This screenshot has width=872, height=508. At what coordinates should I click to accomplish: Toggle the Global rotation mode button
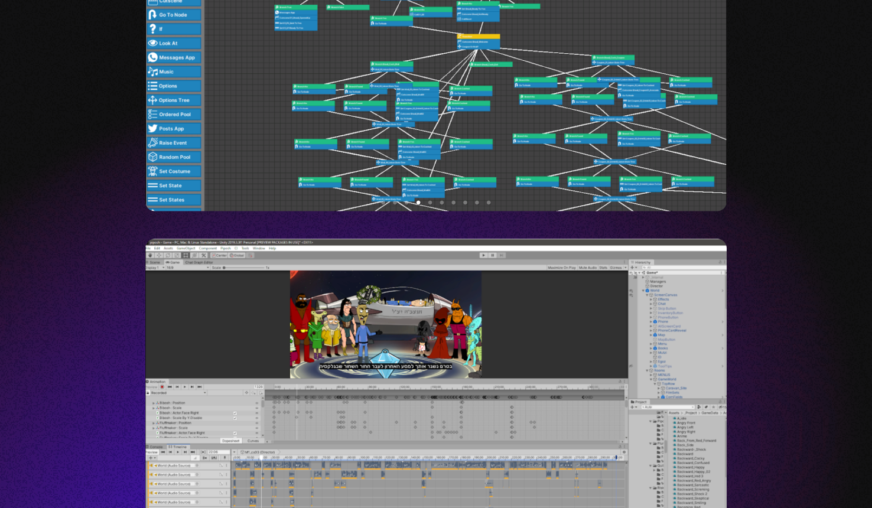point(237,255)
